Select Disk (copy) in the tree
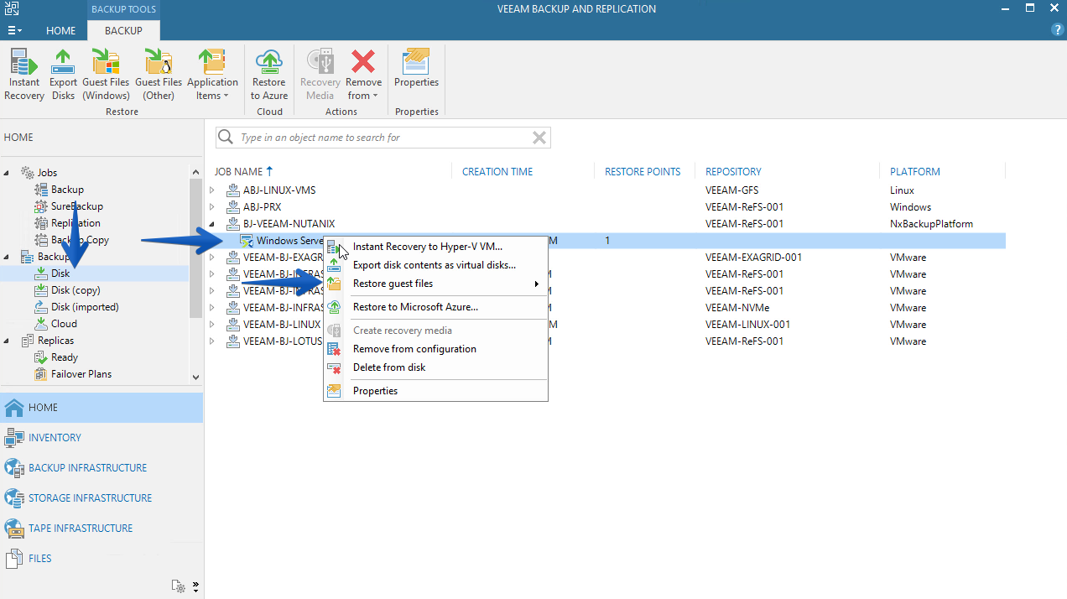This screenshot has height=599, width=1067. pyautogui.click(x=75, y=290)
